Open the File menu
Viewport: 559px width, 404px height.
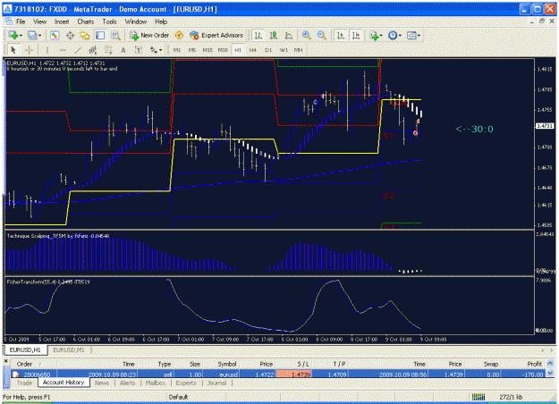point(21,21)
